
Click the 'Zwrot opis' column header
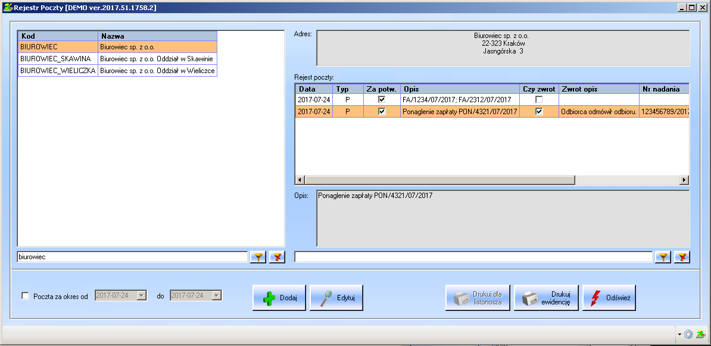pos(599,89)
